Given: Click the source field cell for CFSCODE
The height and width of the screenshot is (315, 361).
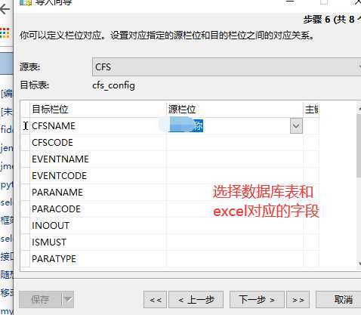Looking at the screenshot, I should point(234,143).
